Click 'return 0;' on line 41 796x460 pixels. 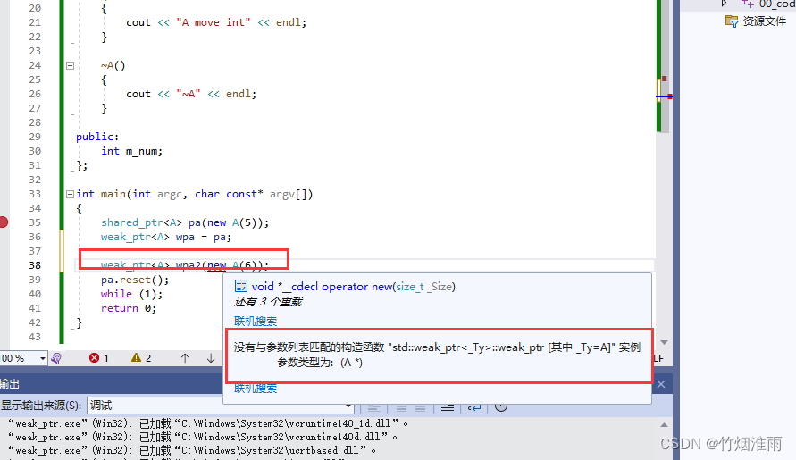pos(129,308)
